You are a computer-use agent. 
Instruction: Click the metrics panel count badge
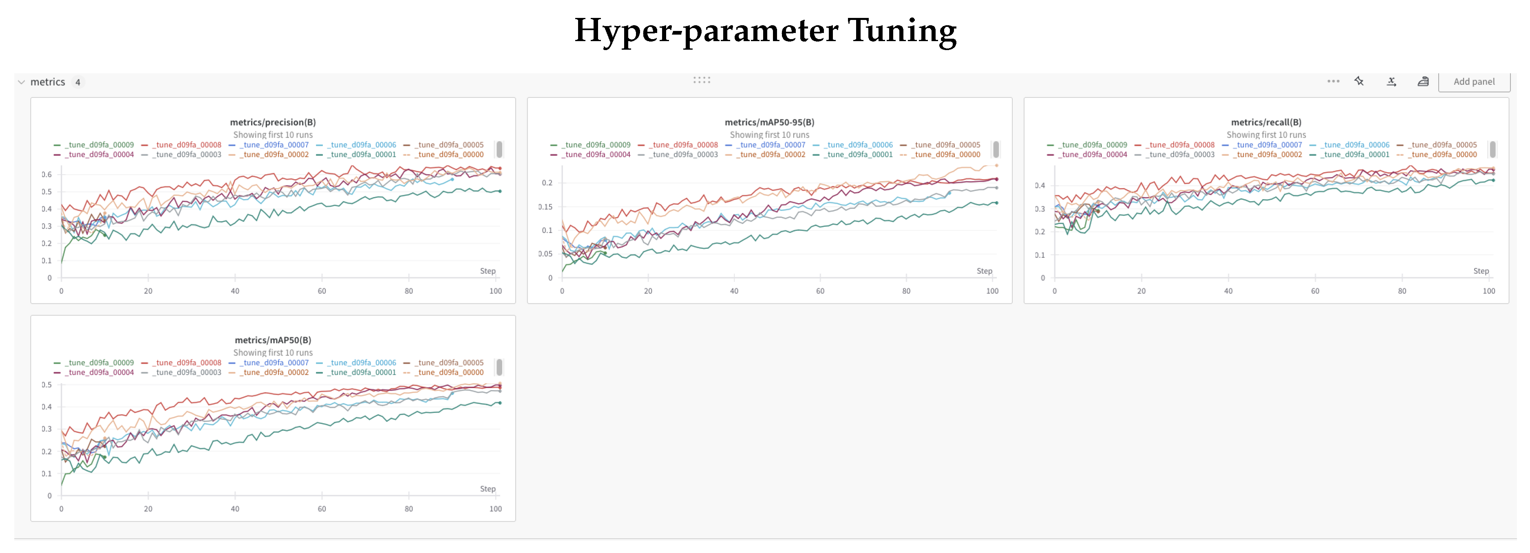pyautogui.click(x=78, y=83)
